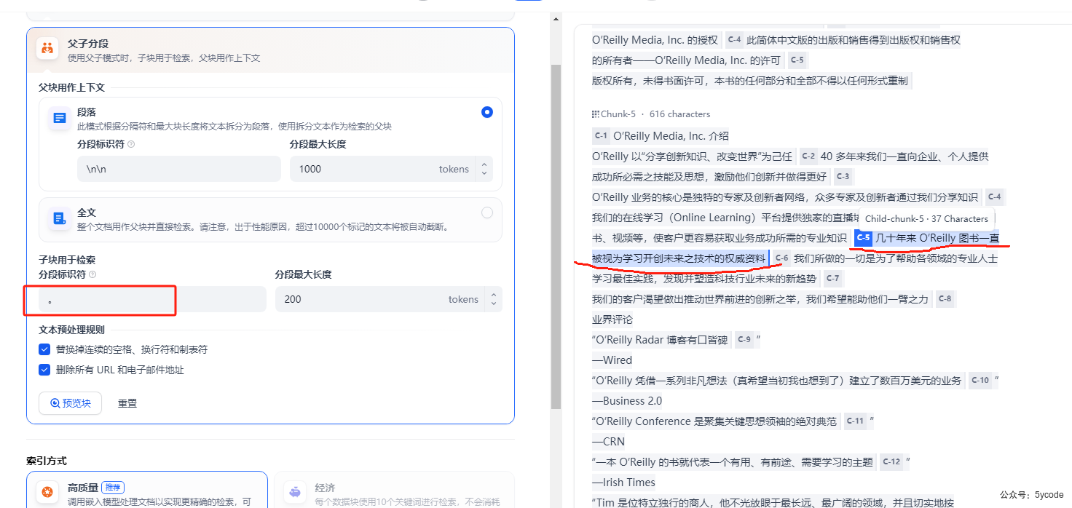Screen dimensions: 1072x508
Task: Select the 段落 radio button
Action: 487,112
